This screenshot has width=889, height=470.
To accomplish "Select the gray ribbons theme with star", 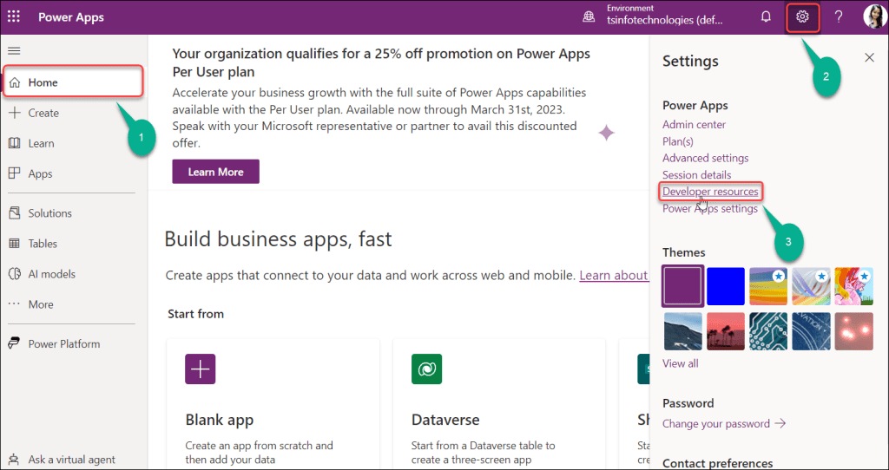I will (812, 286).
